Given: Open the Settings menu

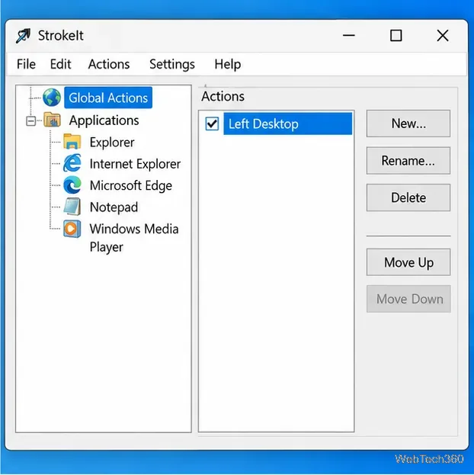Looking at the screenshot, I should (171, 64).
